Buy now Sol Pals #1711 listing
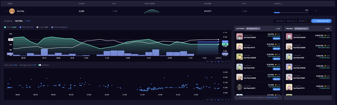Image resolution: width=337 pixels, height=105 pixels. [x=277, y=49]
